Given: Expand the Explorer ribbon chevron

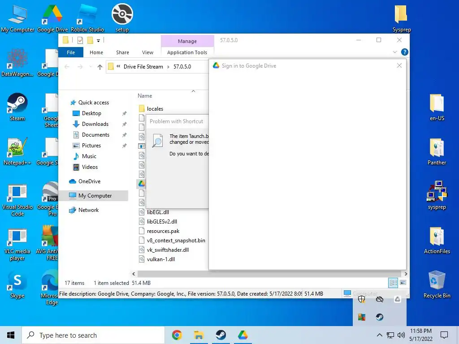Looking at the screenshot, I should pyautogui.click(x=395, y=52).
